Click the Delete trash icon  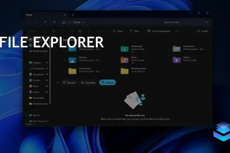tap(89, 31)
